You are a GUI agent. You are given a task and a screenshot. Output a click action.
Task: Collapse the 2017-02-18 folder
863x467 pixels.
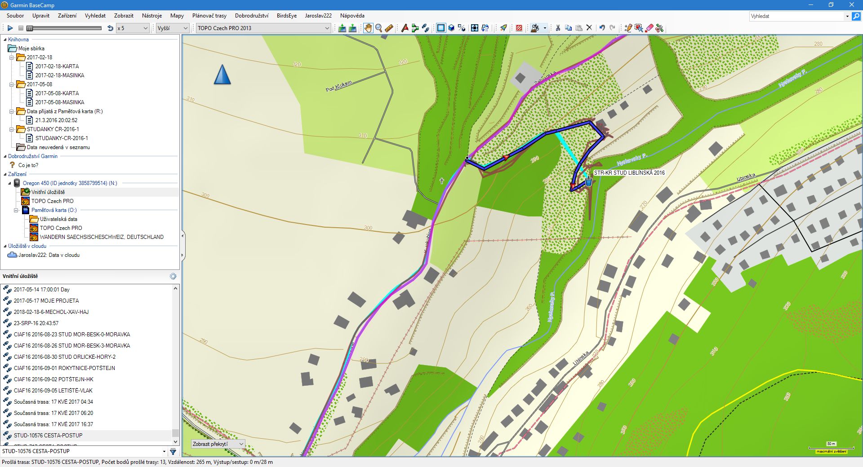click(x=12, y=57)
